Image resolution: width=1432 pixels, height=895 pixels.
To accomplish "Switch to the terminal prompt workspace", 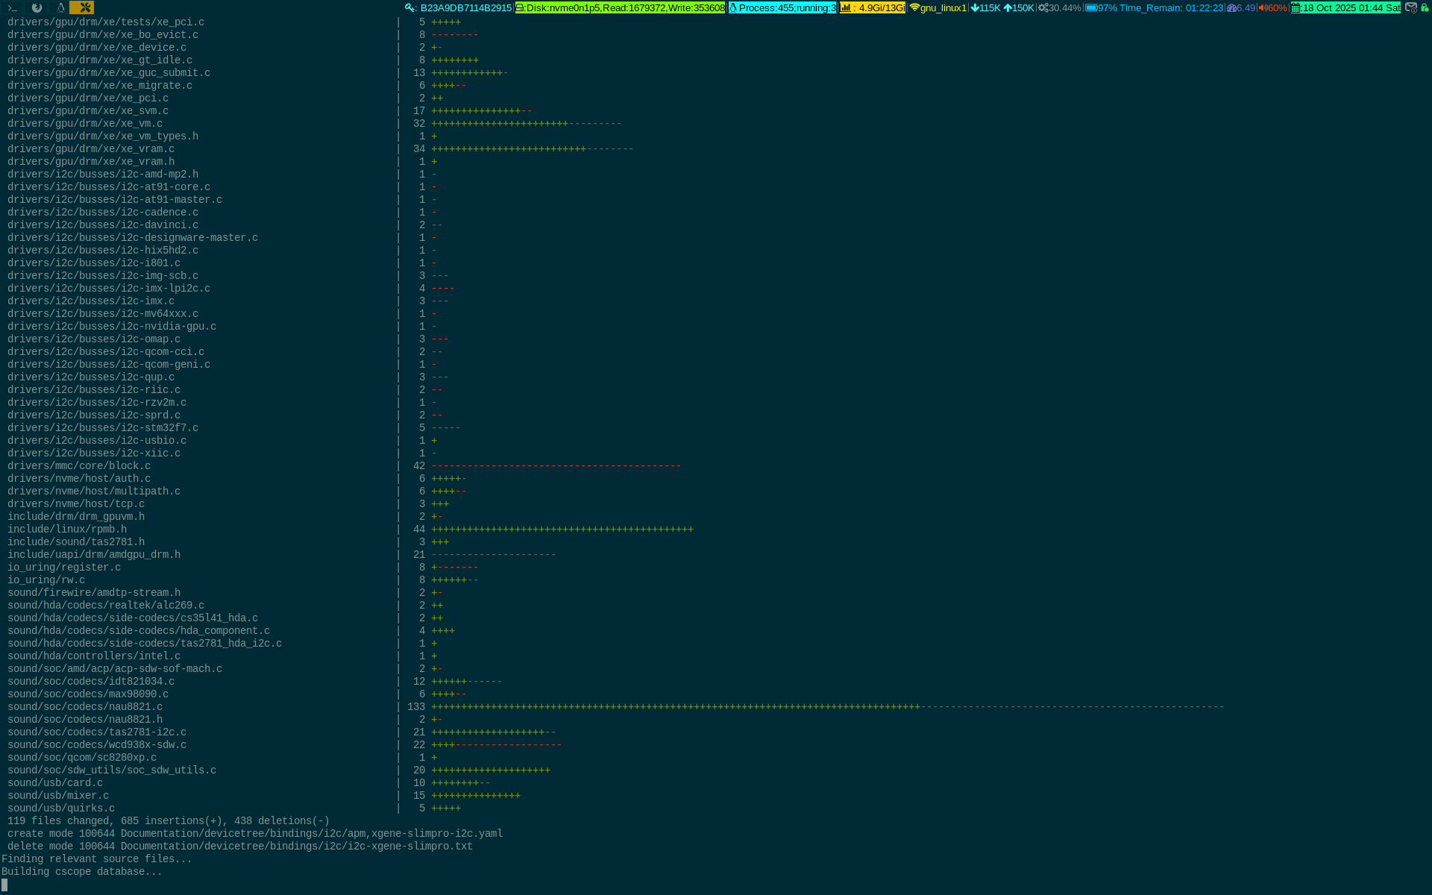I will [12, 7].
